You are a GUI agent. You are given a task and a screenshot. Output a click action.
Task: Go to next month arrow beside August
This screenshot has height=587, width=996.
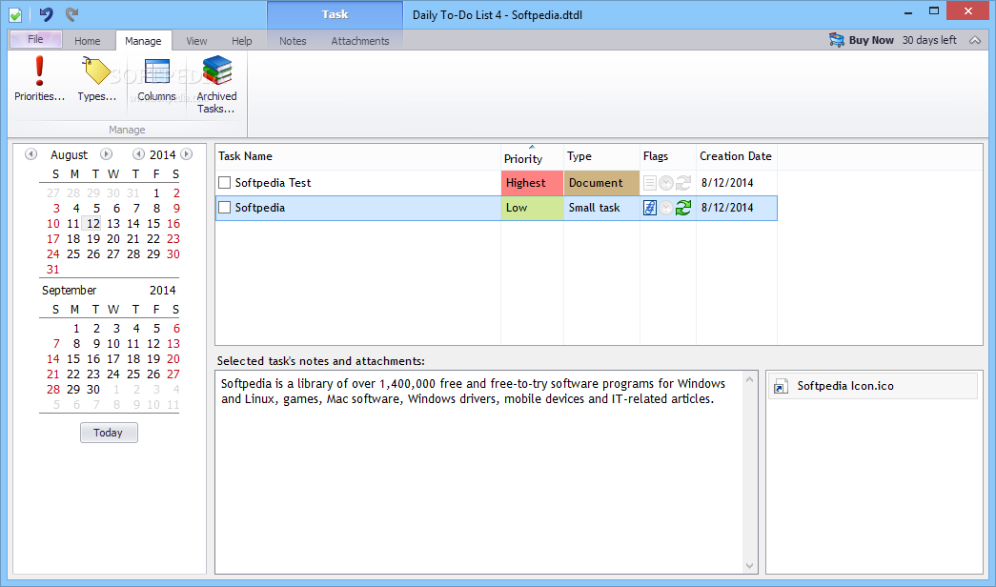(x=106, y=154)
